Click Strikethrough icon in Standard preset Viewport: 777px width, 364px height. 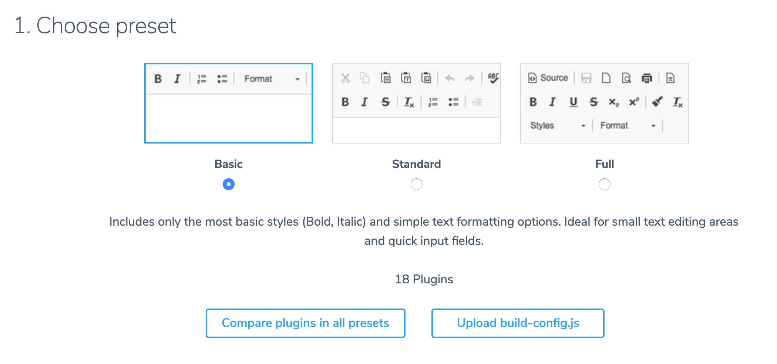[x=386, y=102]
